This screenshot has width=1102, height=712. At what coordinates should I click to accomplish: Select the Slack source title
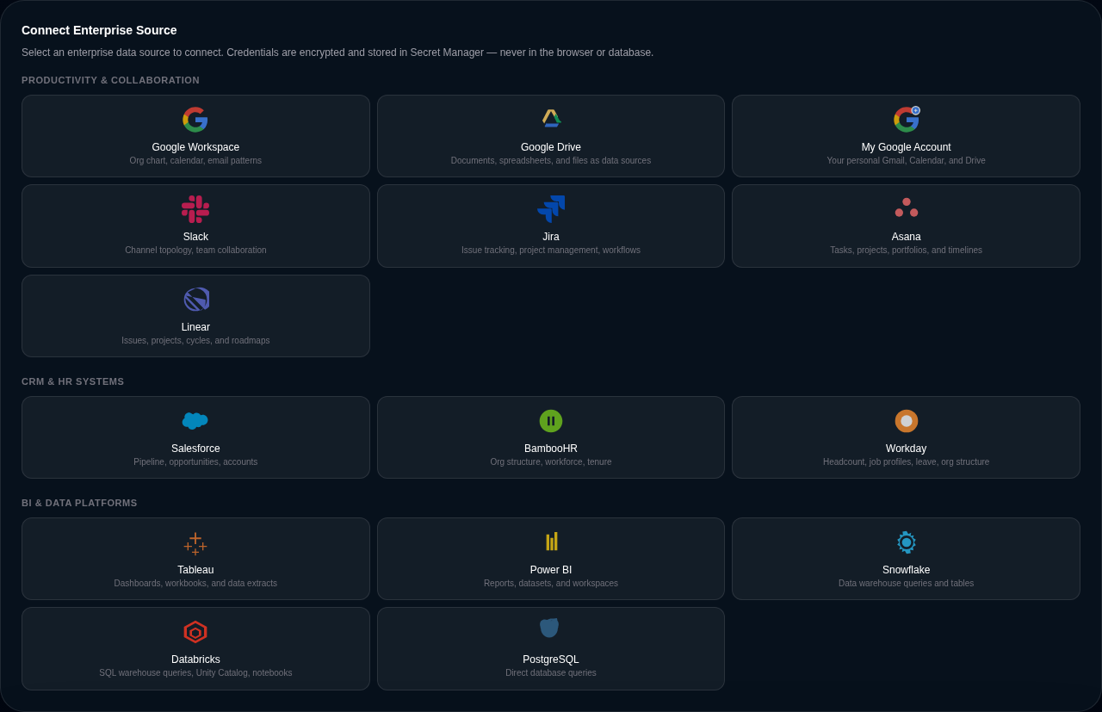pos(195,237)
